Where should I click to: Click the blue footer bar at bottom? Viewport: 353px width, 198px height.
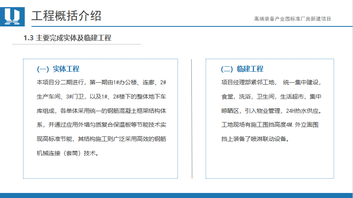click(176, 195)
